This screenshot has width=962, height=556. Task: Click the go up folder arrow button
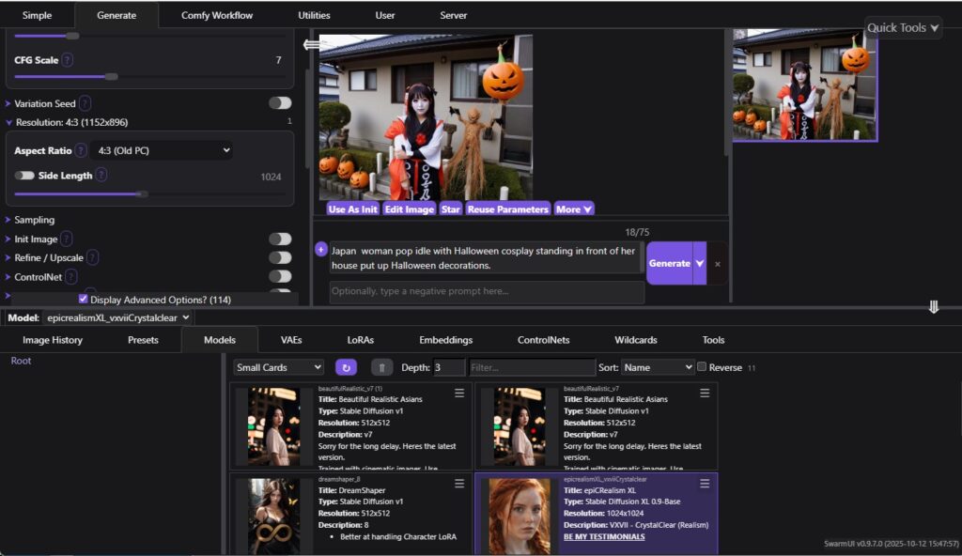tap(381, 367)
